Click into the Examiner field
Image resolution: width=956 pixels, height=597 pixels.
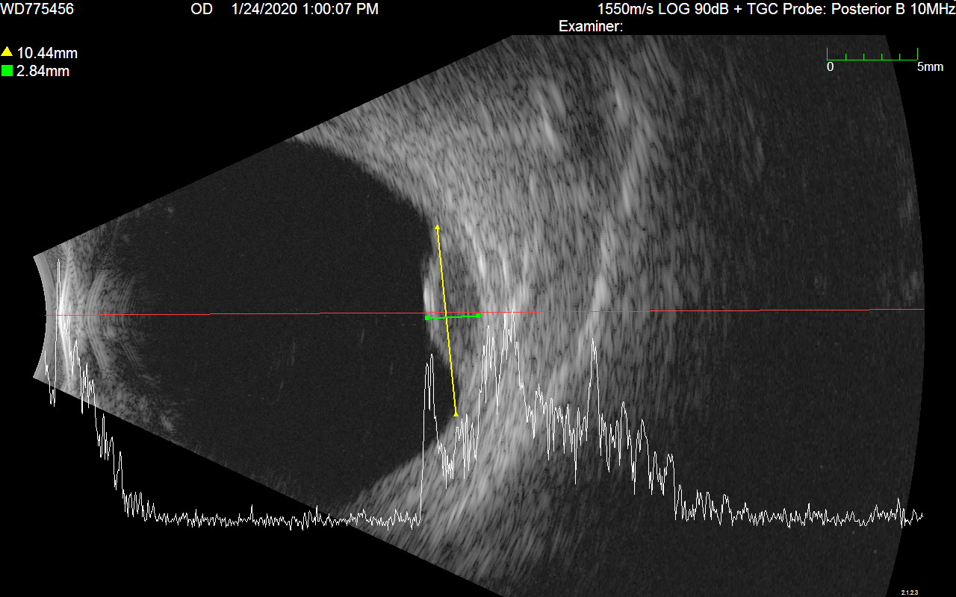[x=591, y=26]
